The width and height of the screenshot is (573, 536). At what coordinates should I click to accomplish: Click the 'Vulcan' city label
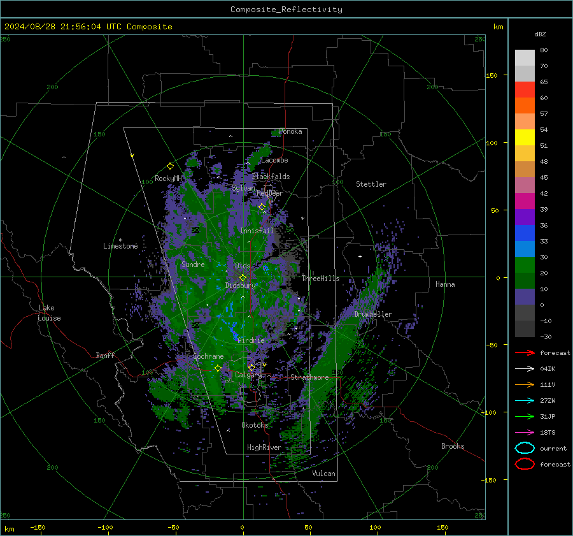tap(323, 474)
